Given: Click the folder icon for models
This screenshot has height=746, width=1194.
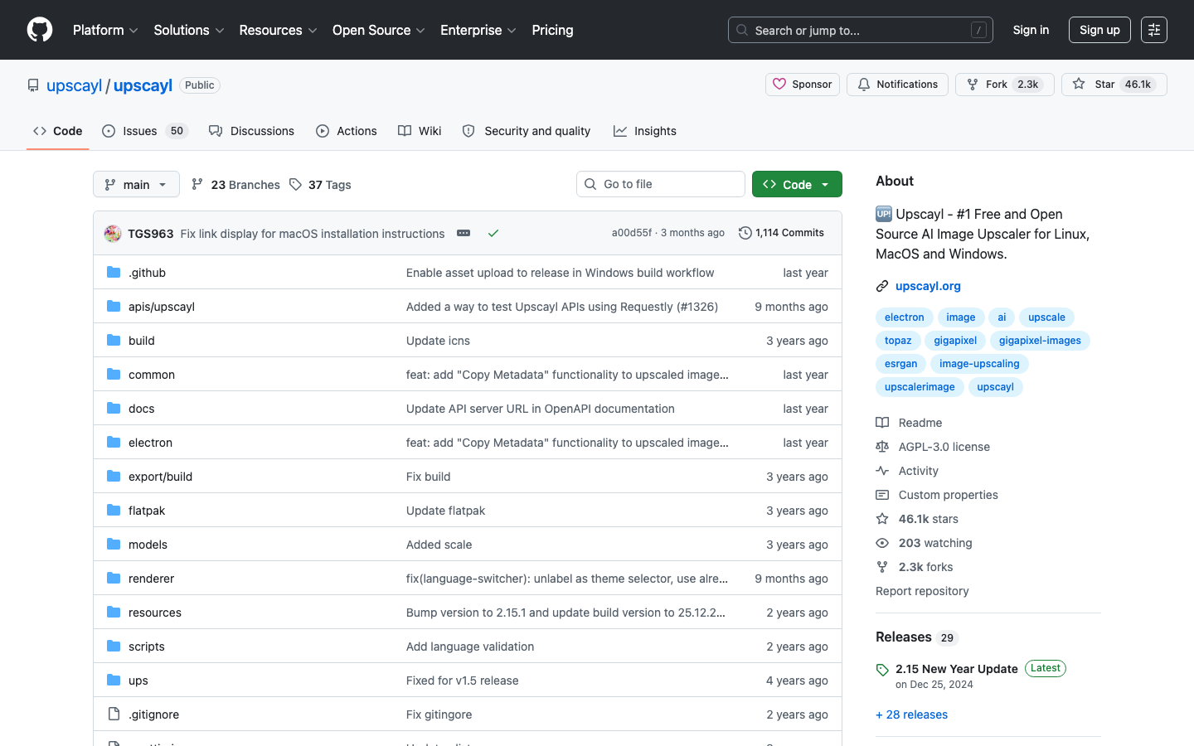Looking at the screenshot, I should click(114, 544).
